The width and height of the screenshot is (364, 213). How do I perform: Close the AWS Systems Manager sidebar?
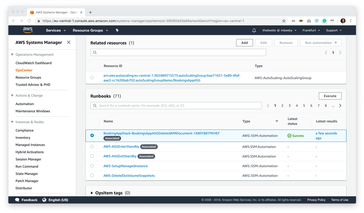pos(69,42)
